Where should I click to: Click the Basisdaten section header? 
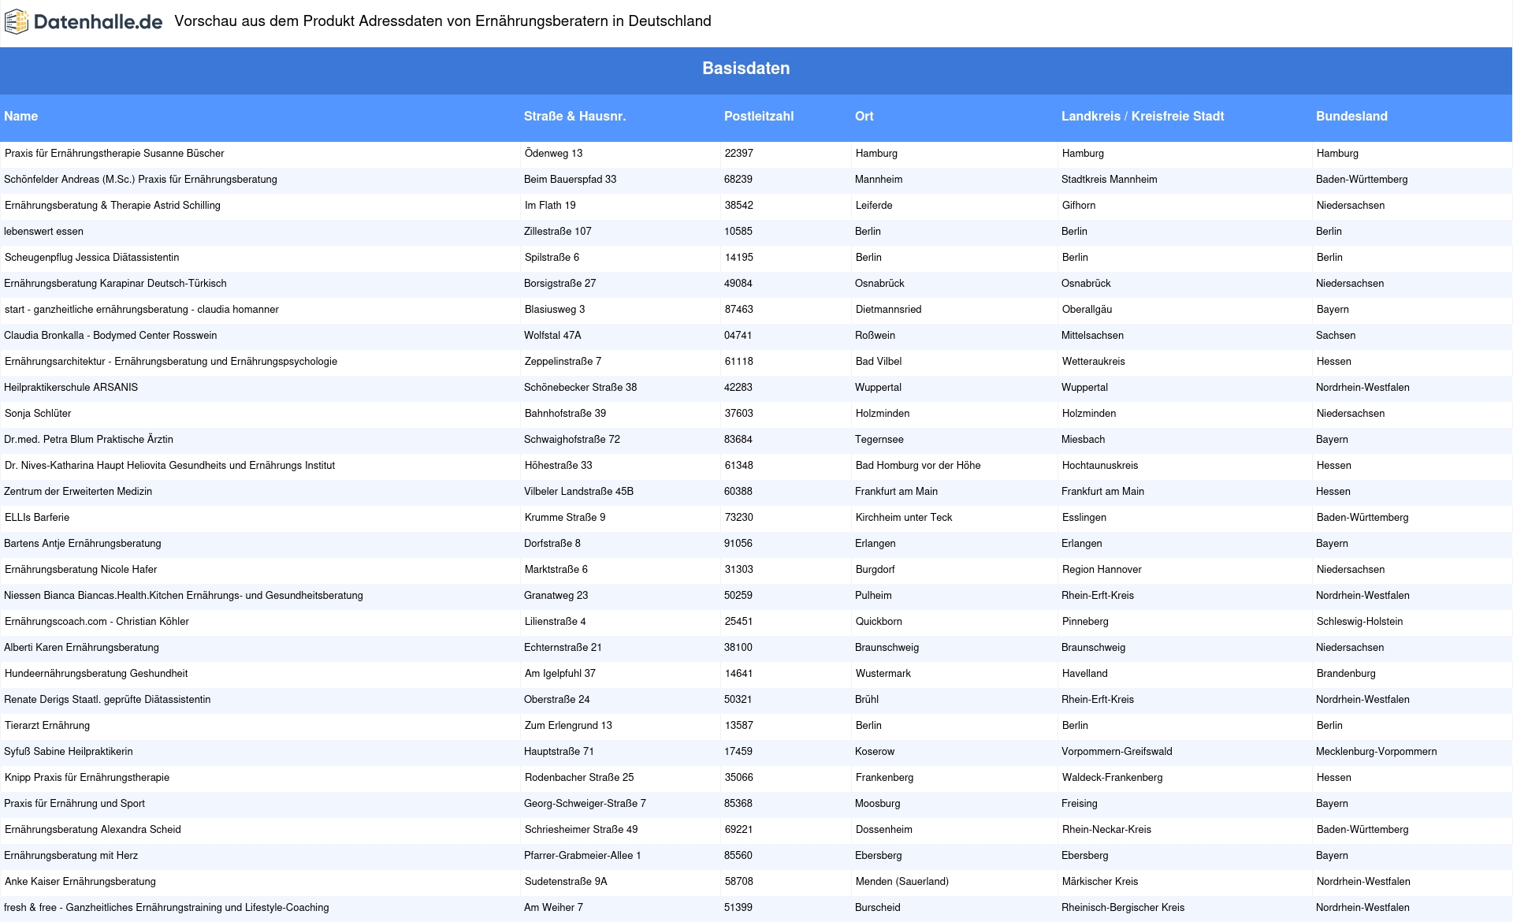[x=745, y=69]
